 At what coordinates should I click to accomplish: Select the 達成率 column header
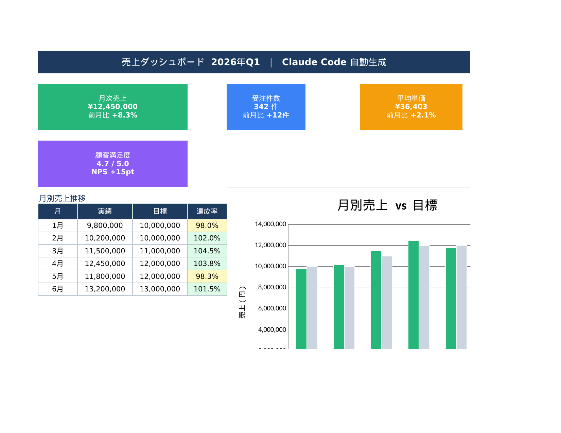coord(207,211)
